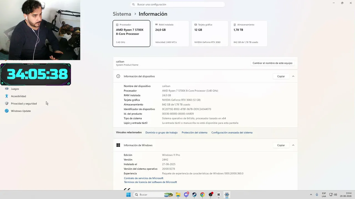Open Google Chrome from the taskbar

(202, 195)
